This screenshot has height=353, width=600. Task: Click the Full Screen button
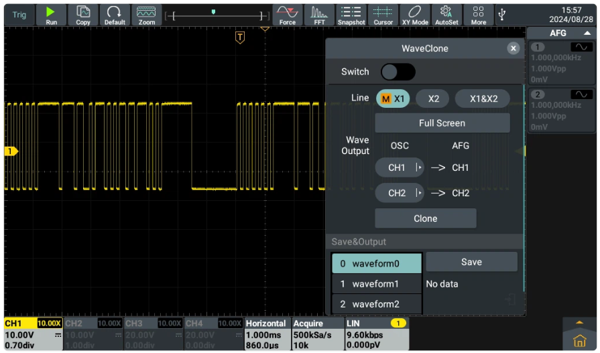(x=442, y=123)
